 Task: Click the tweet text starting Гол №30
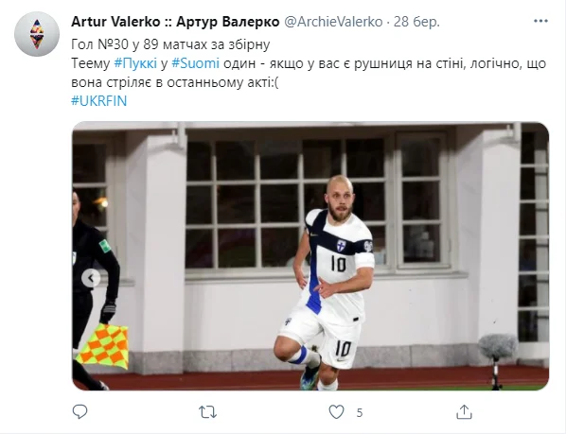(170, 44)
